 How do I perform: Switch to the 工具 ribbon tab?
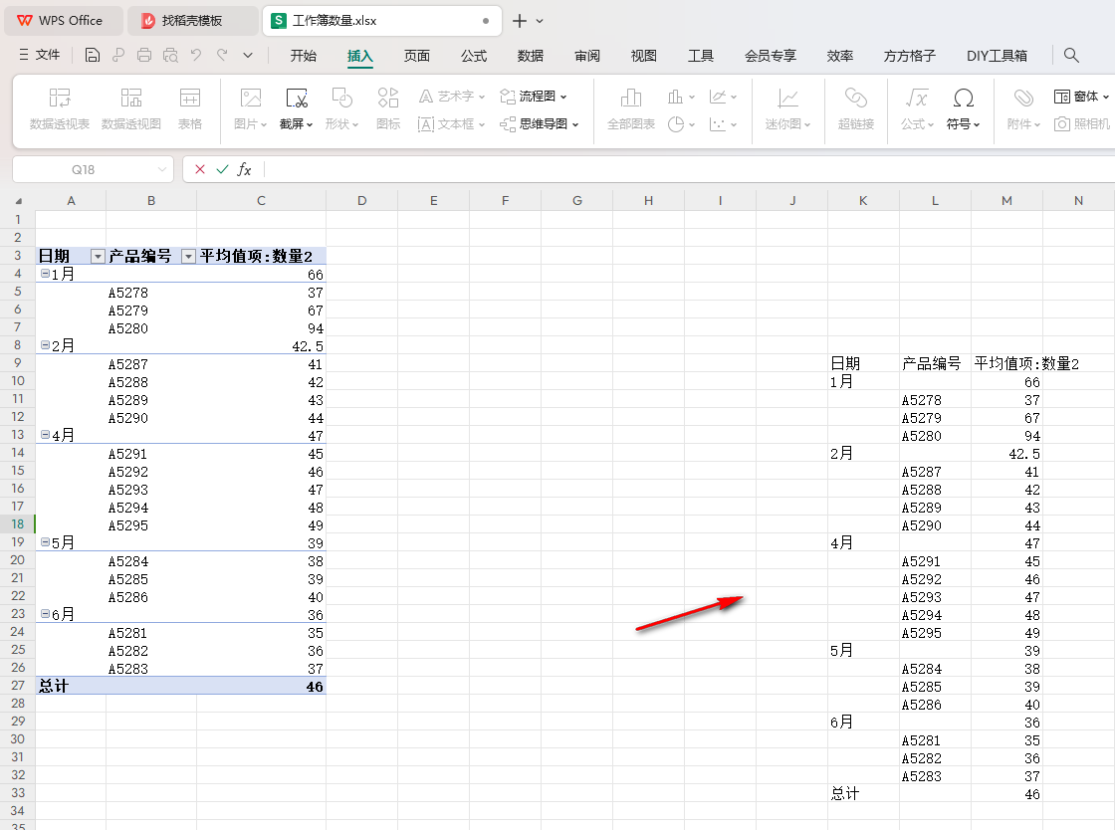click(x=701, y=56)
